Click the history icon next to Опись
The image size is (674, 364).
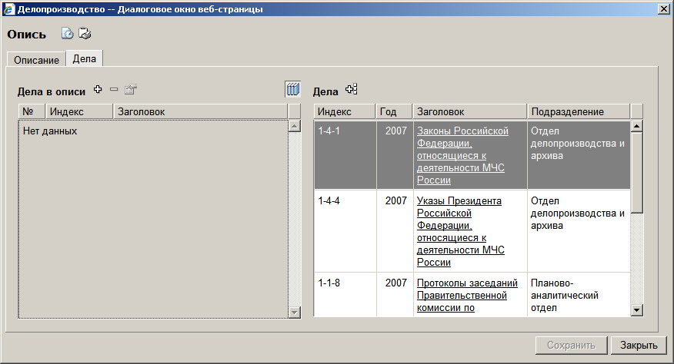[x=68, y=34]
